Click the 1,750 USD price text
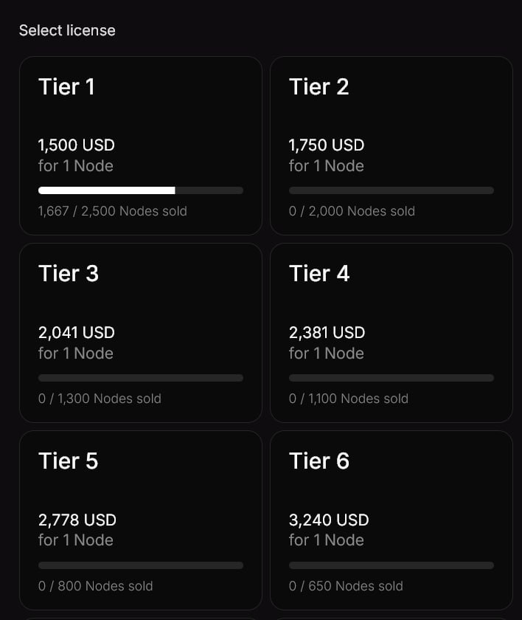522x620 pixels. (x=327, y=145)
